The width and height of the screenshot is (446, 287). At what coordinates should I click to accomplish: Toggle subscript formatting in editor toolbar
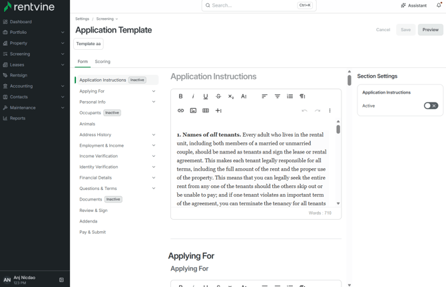(231, 96)
